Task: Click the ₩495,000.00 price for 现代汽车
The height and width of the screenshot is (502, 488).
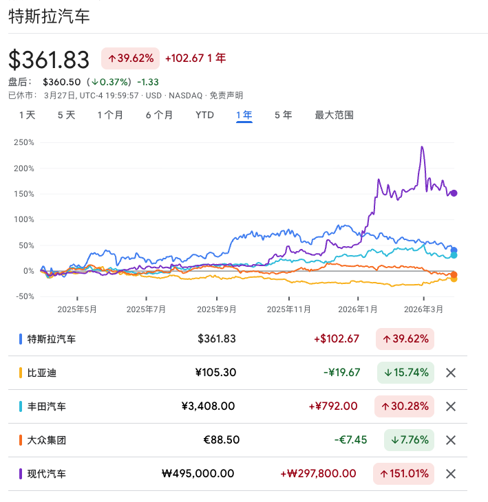Action: pyautogui.click(x=198, y=474)
